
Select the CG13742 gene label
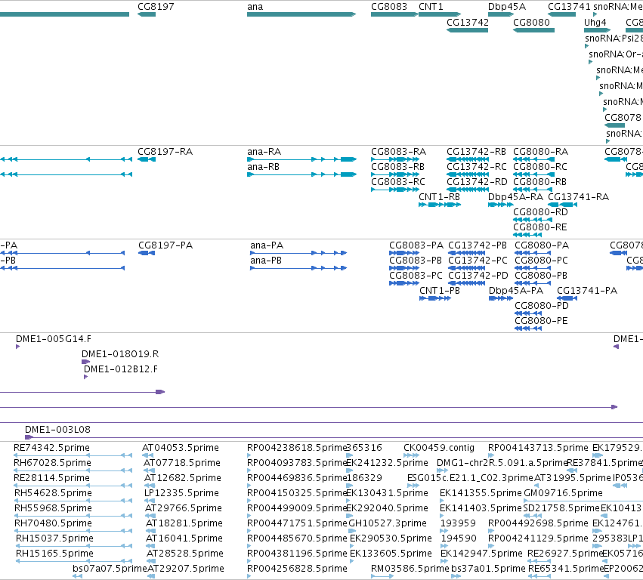(x=468, y=22)
